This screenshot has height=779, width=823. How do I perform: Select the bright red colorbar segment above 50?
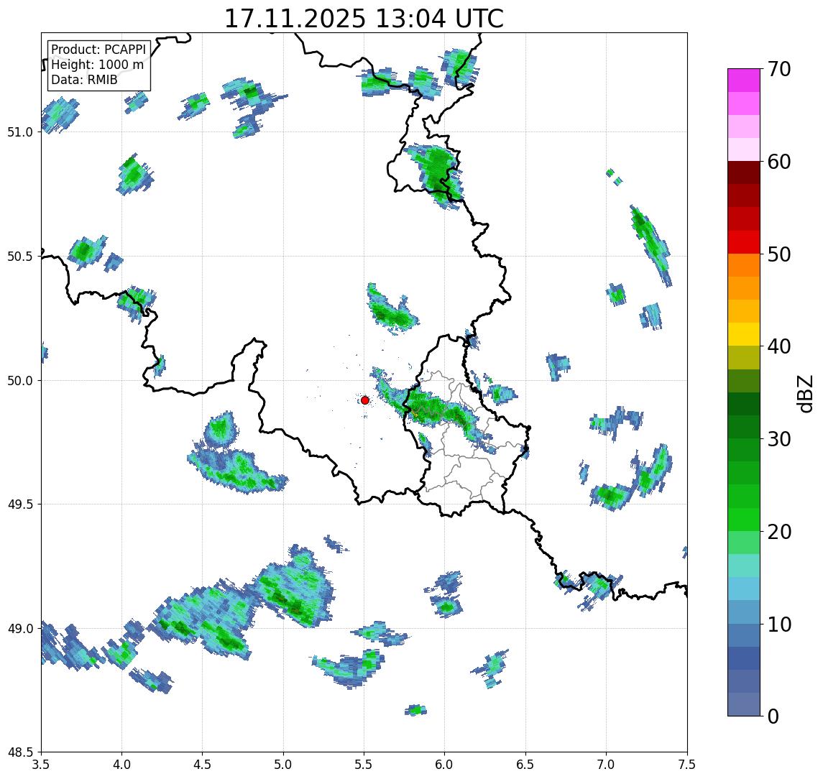click(x=744, y=242)
